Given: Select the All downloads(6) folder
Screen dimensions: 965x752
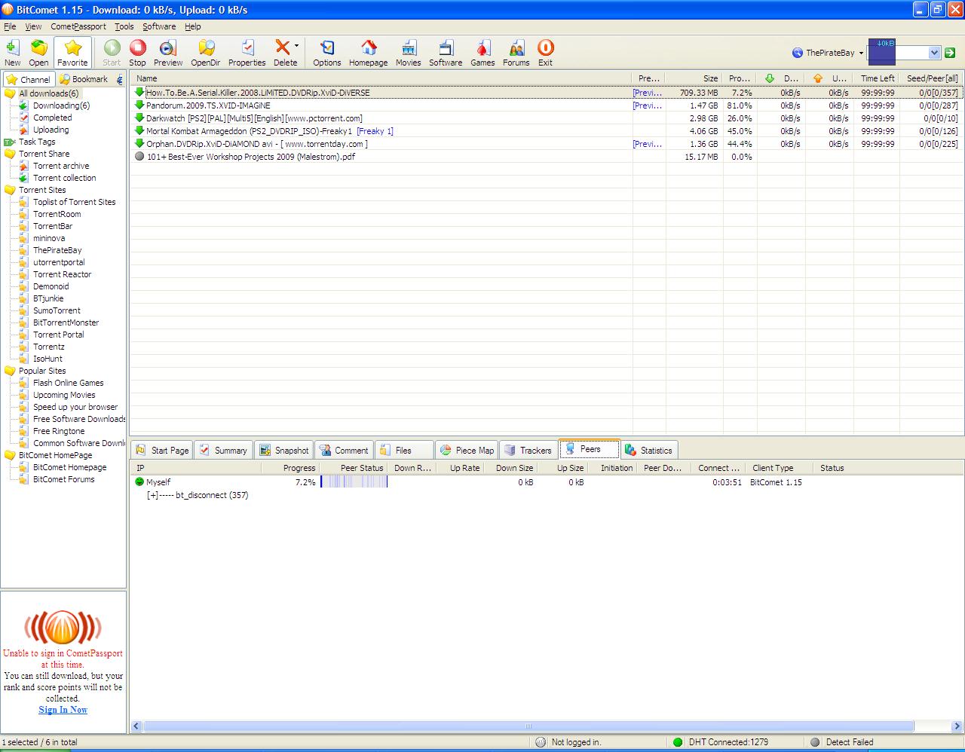Looking at the screenshot, I should pos(48,93).
